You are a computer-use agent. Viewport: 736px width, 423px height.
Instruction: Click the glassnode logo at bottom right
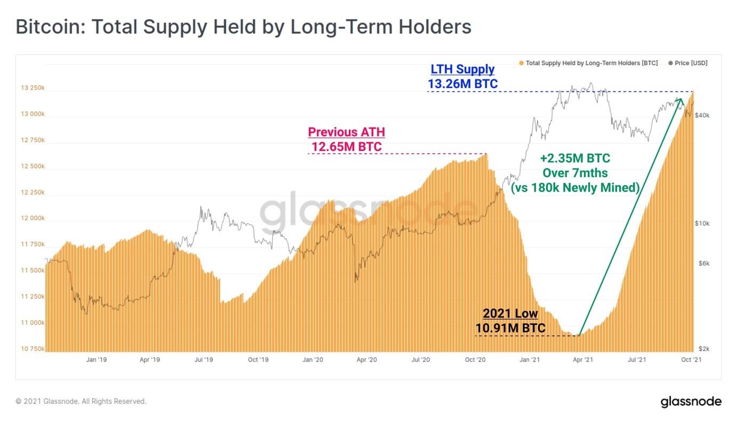[x=691, y=401]
